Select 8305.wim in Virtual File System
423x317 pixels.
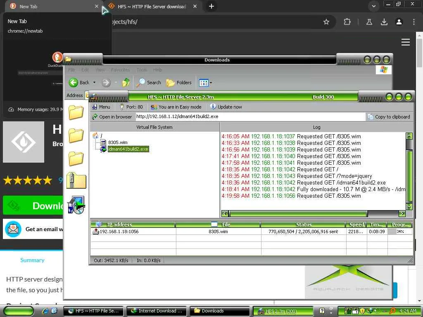(118, 142)
